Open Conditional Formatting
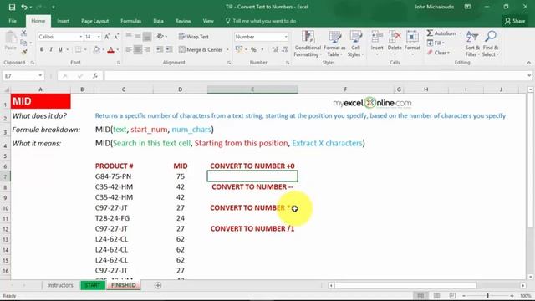 pyautogui.click(x=308, y=43)
